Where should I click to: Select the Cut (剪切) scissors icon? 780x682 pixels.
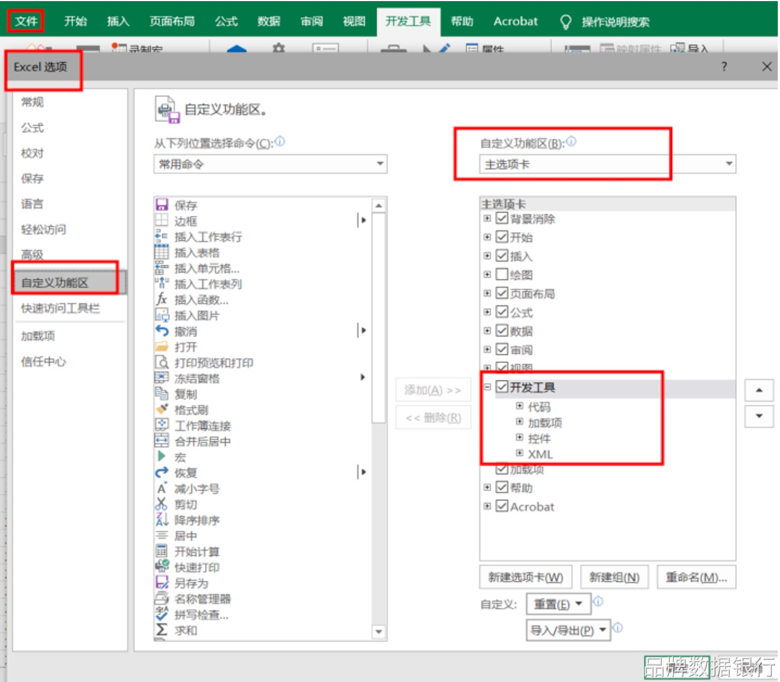coord(162,504)
